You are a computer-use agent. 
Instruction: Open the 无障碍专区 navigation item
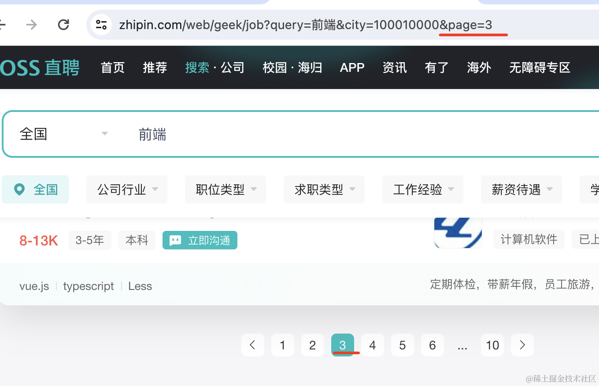pyautogui.click(x=540, y=68)
